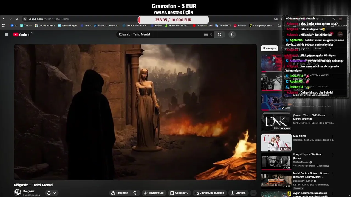The height and width of the screenshot is (197, 351).
Task: Open the TV kanallar canli bookmark
Action: pyautogui.click(x=203, y=25)
